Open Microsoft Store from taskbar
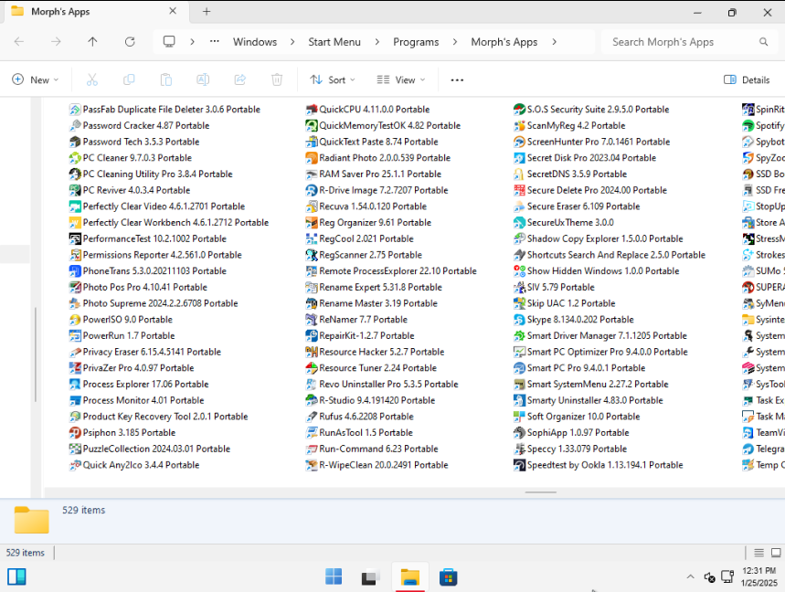 pyautogui.click(x=448, y=577)
